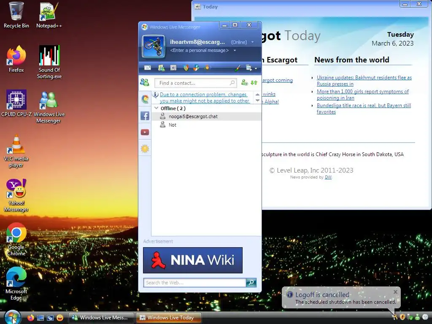Image resolution: width=432 pixels, height=324 pixels.
Task: Click Switch between windows quick launch icon
Action: pyautogui.click(x=50, y=318)
